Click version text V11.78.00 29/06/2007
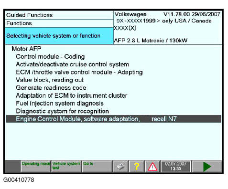This screenshot has height=189, width=228. tap(192, 14)
